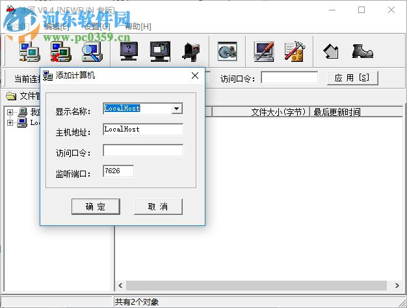
Task: Click the Add Computer toolbar icon
Action: tap(30, 51)
